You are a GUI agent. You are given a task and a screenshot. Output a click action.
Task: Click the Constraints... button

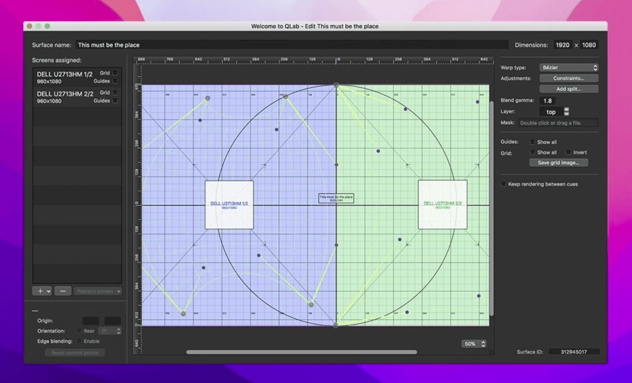[569, 78]
